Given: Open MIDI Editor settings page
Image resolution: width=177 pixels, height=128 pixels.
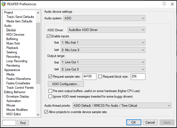Looking at the screenshot, I should pyautogui.click(x=14, y=114).
